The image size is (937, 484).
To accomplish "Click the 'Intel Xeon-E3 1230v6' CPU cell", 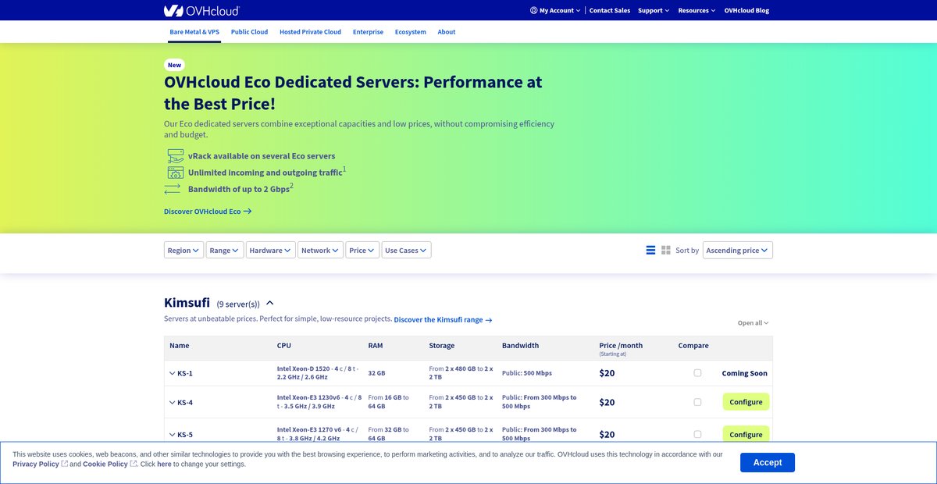I will [319, 402].
